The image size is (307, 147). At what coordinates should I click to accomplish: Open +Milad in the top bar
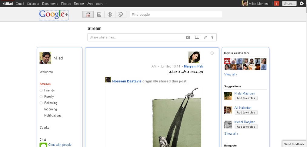(x=8, y=4)
